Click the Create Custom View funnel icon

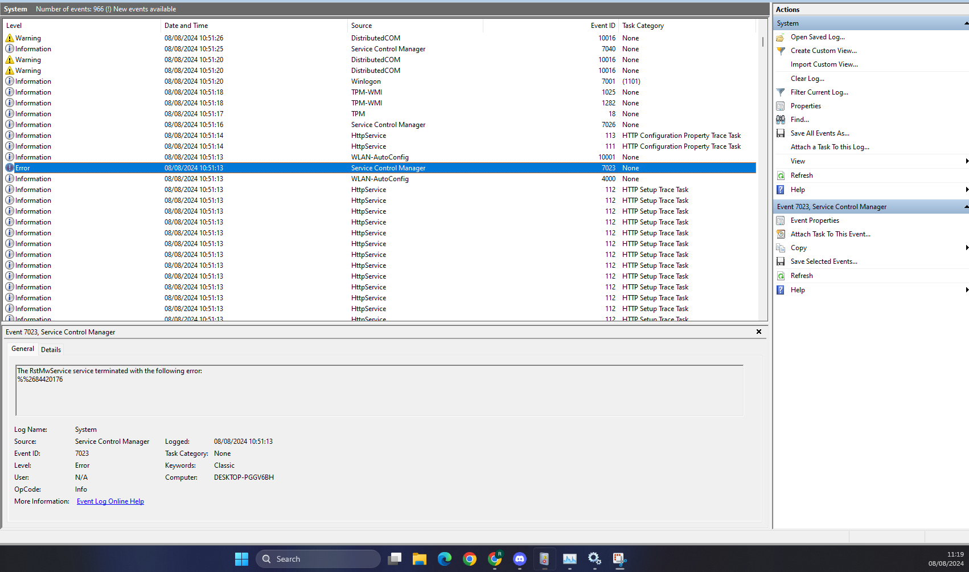pos(781,51)
